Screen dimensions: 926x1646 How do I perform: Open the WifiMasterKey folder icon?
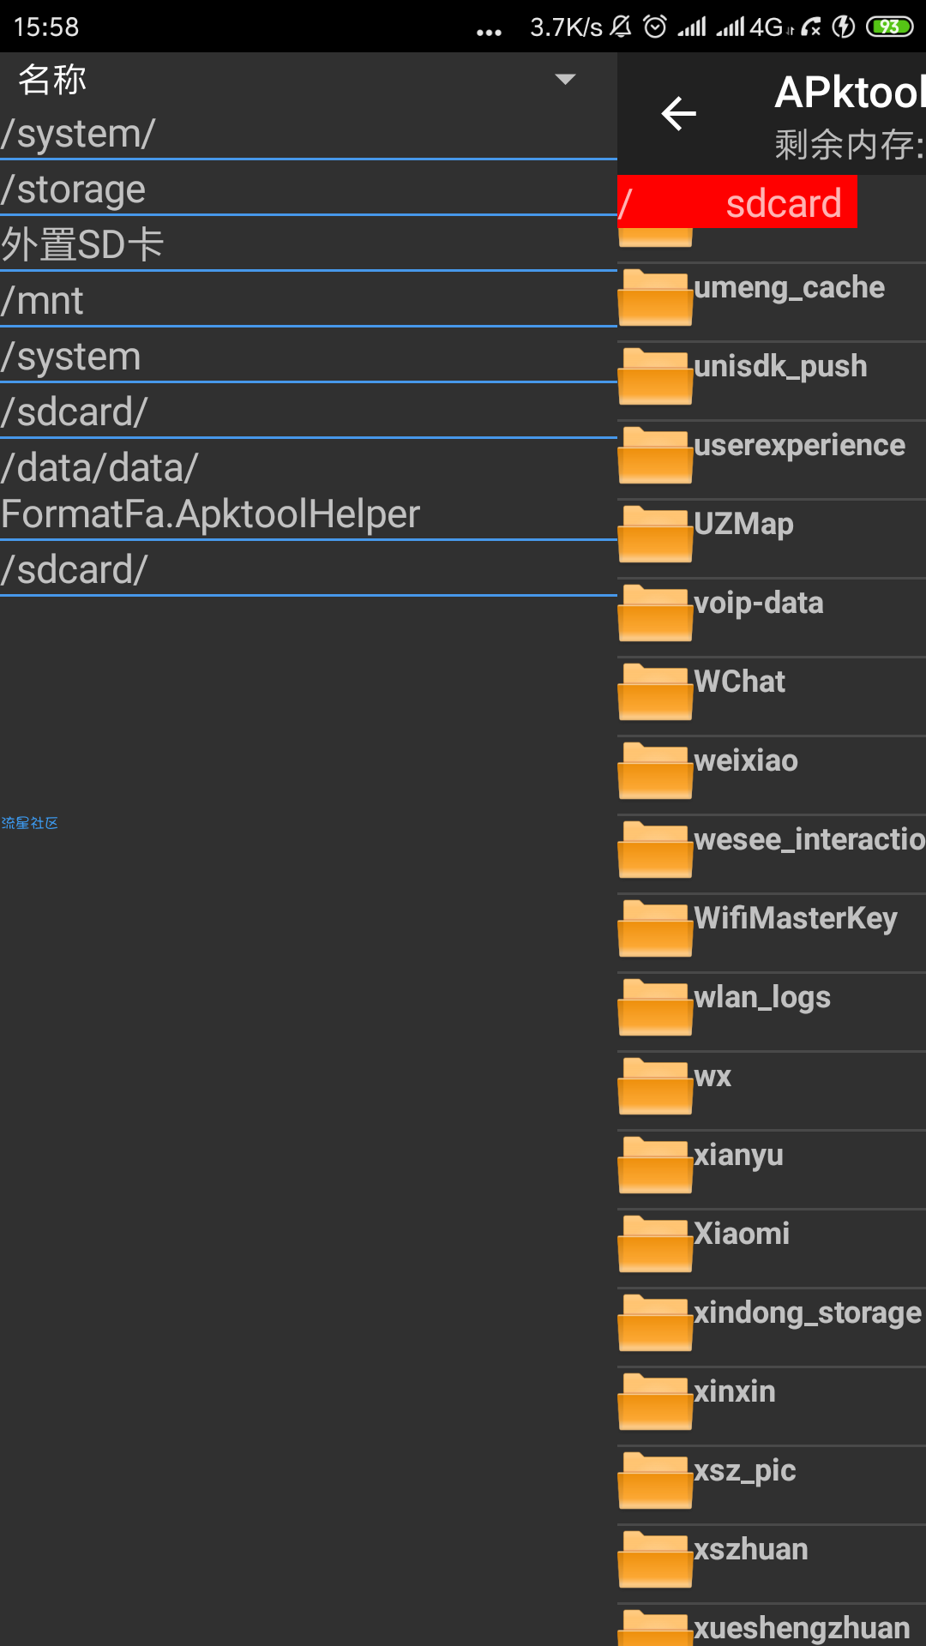point(655,928)
